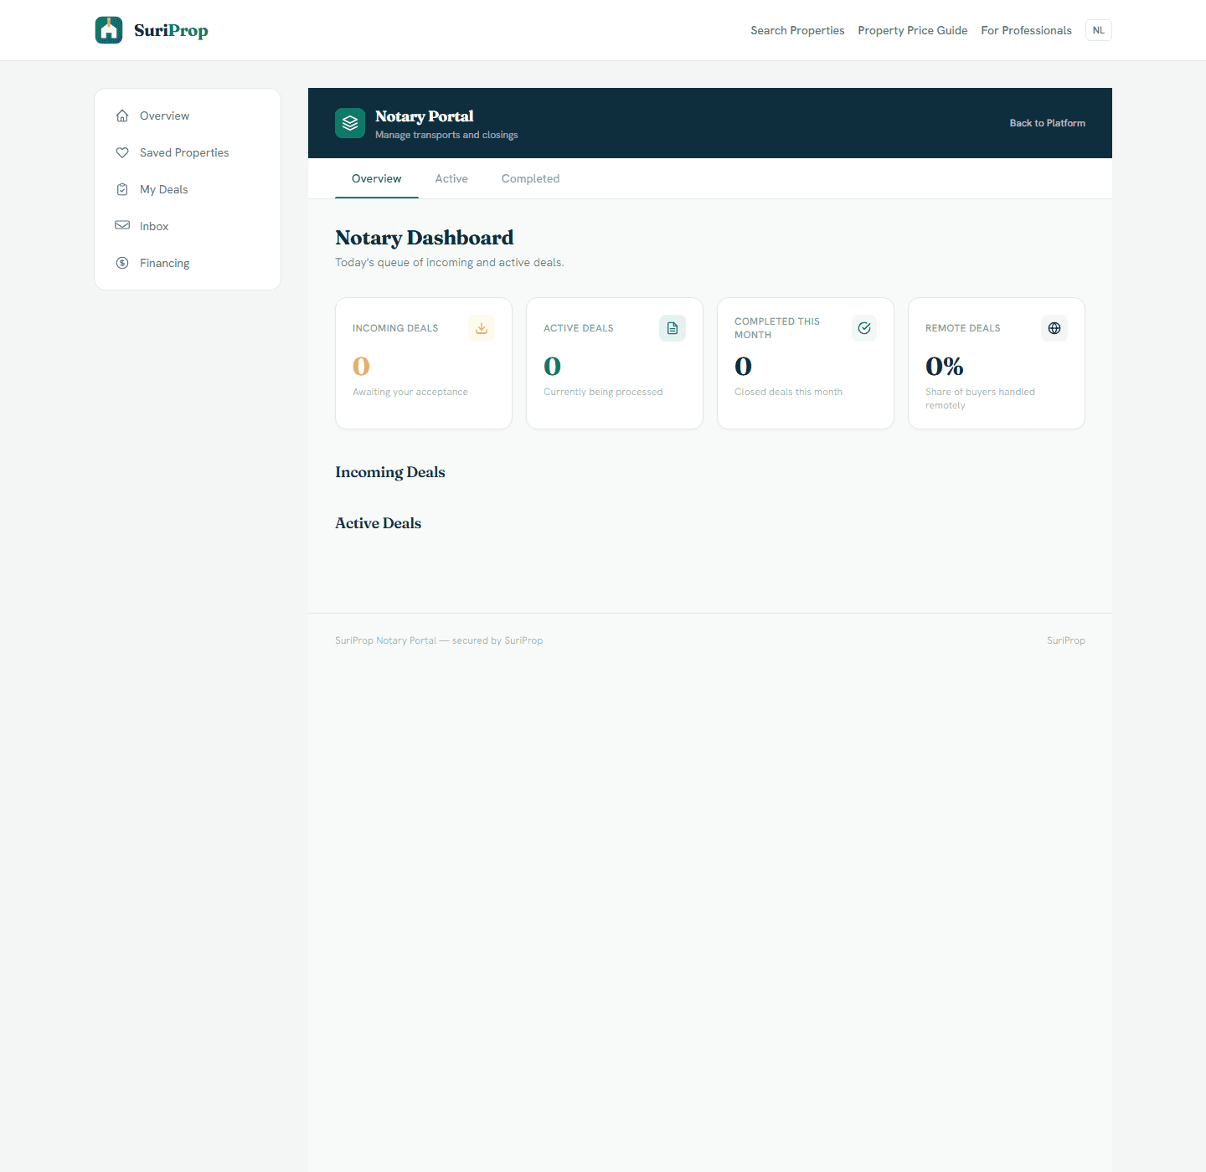Open the For Professionals link
Image resolution: width=1206 pixels, height=1172 pixels.
(x=1026, y=30)
